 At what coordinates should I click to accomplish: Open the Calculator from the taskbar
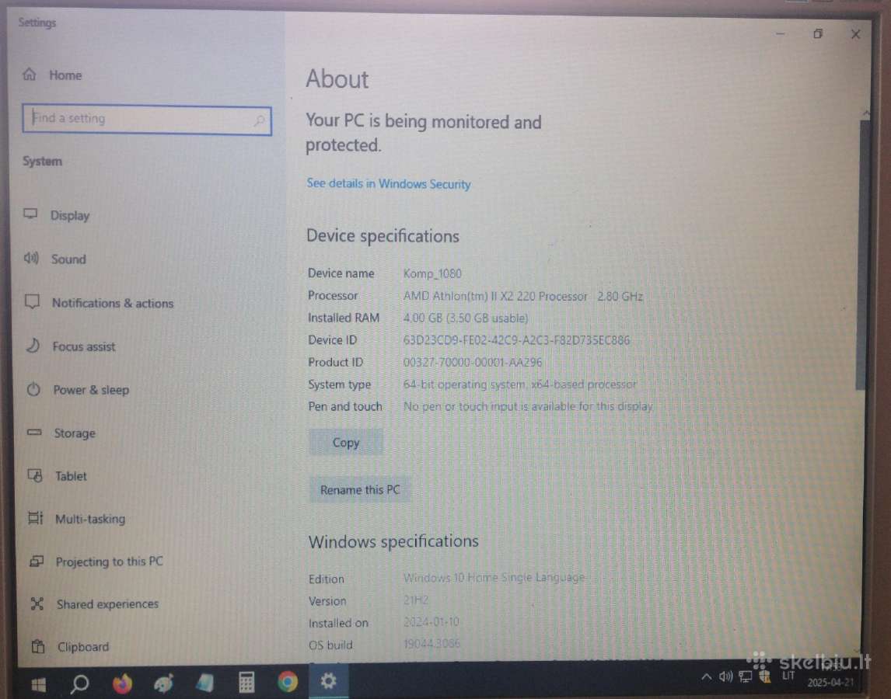click(x=246, y=682)
